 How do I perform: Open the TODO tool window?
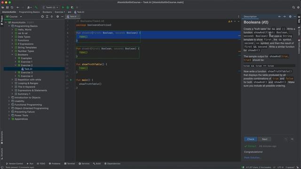(x=41, y=164)
